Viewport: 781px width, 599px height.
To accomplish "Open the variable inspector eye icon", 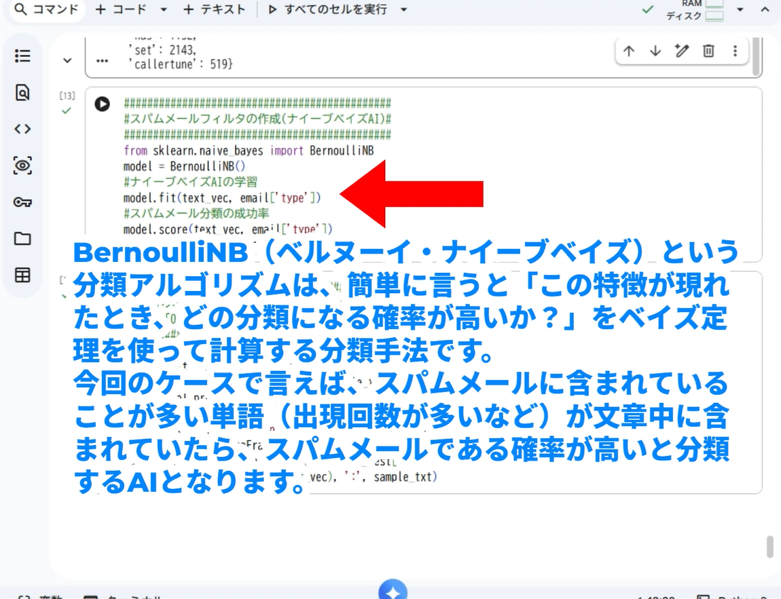I will pos(22,165).
